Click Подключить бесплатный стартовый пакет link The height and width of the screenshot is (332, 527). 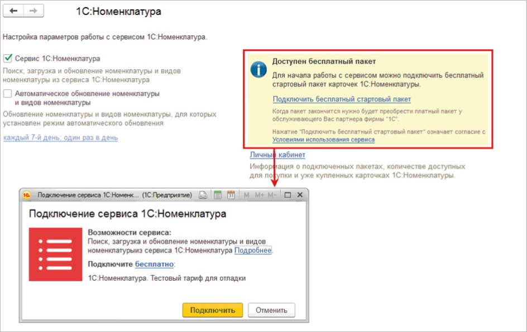click(x=342, y=99)
